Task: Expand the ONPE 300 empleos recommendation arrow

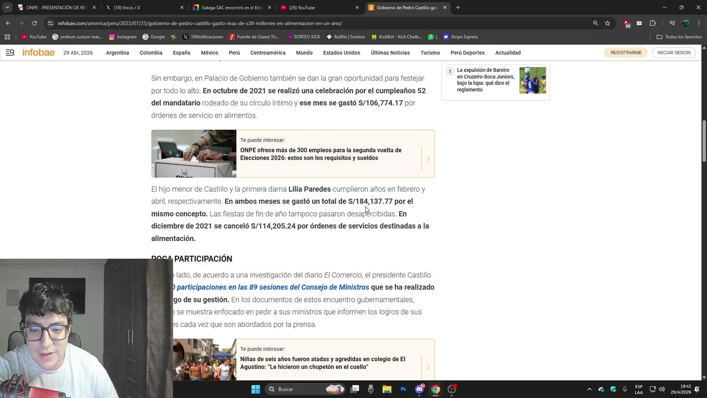Action: click(x=428, y=159)
